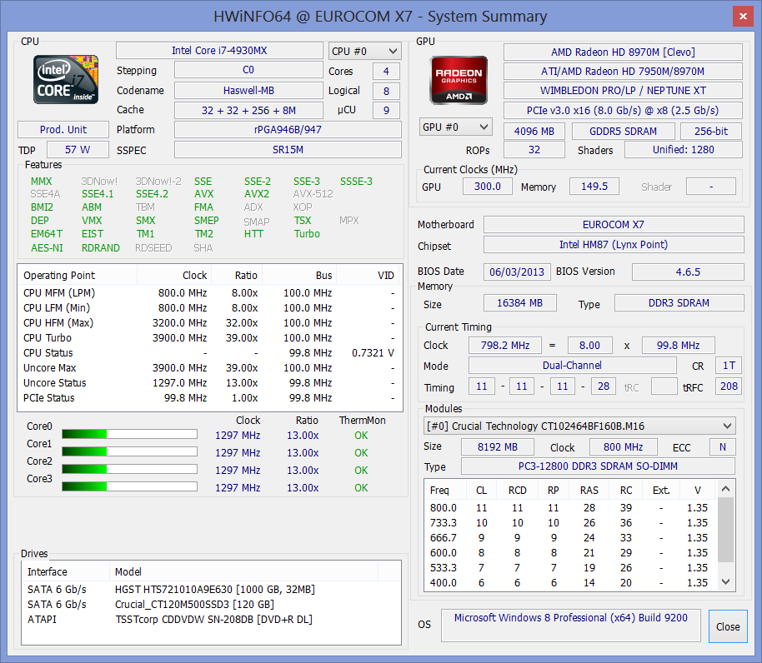Click the Freq column header in timing table
762x663 pixels.
click(446, 491)
